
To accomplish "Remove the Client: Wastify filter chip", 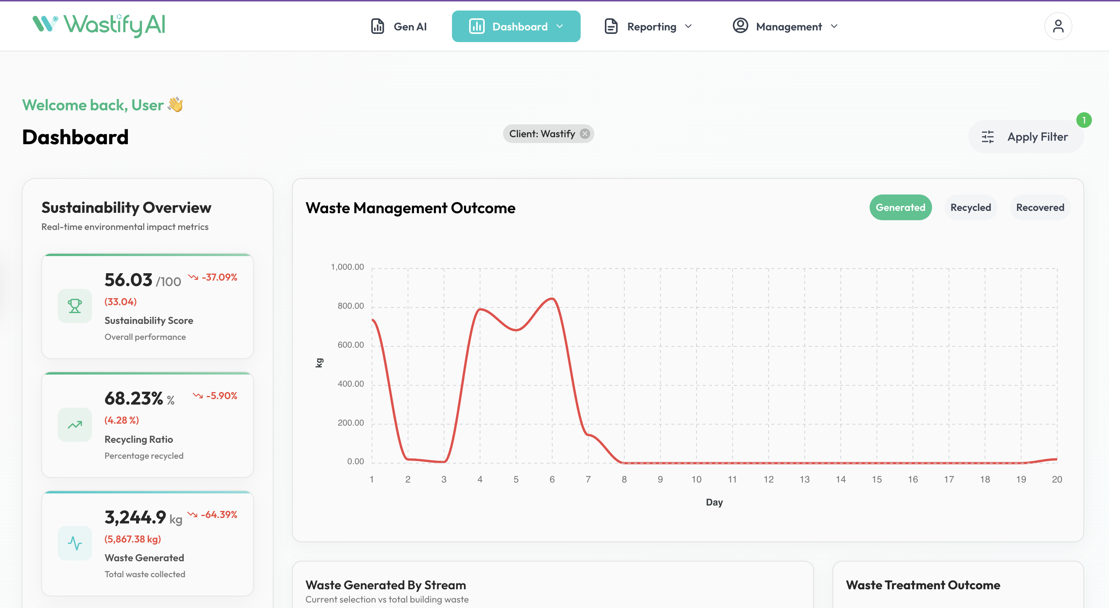I will (585, 134).
